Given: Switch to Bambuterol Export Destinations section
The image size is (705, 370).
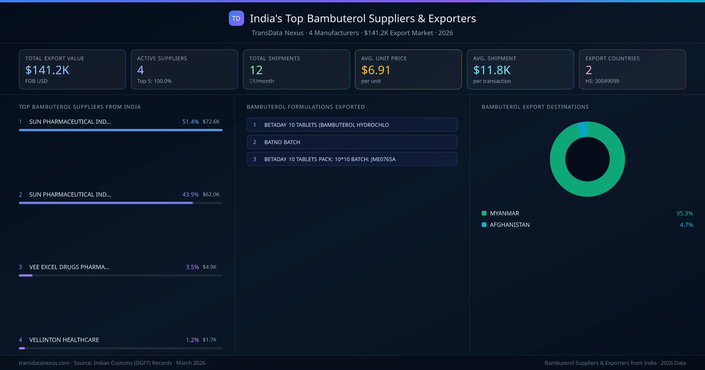Looking at the screenshot, I should [x=535, y=107].
